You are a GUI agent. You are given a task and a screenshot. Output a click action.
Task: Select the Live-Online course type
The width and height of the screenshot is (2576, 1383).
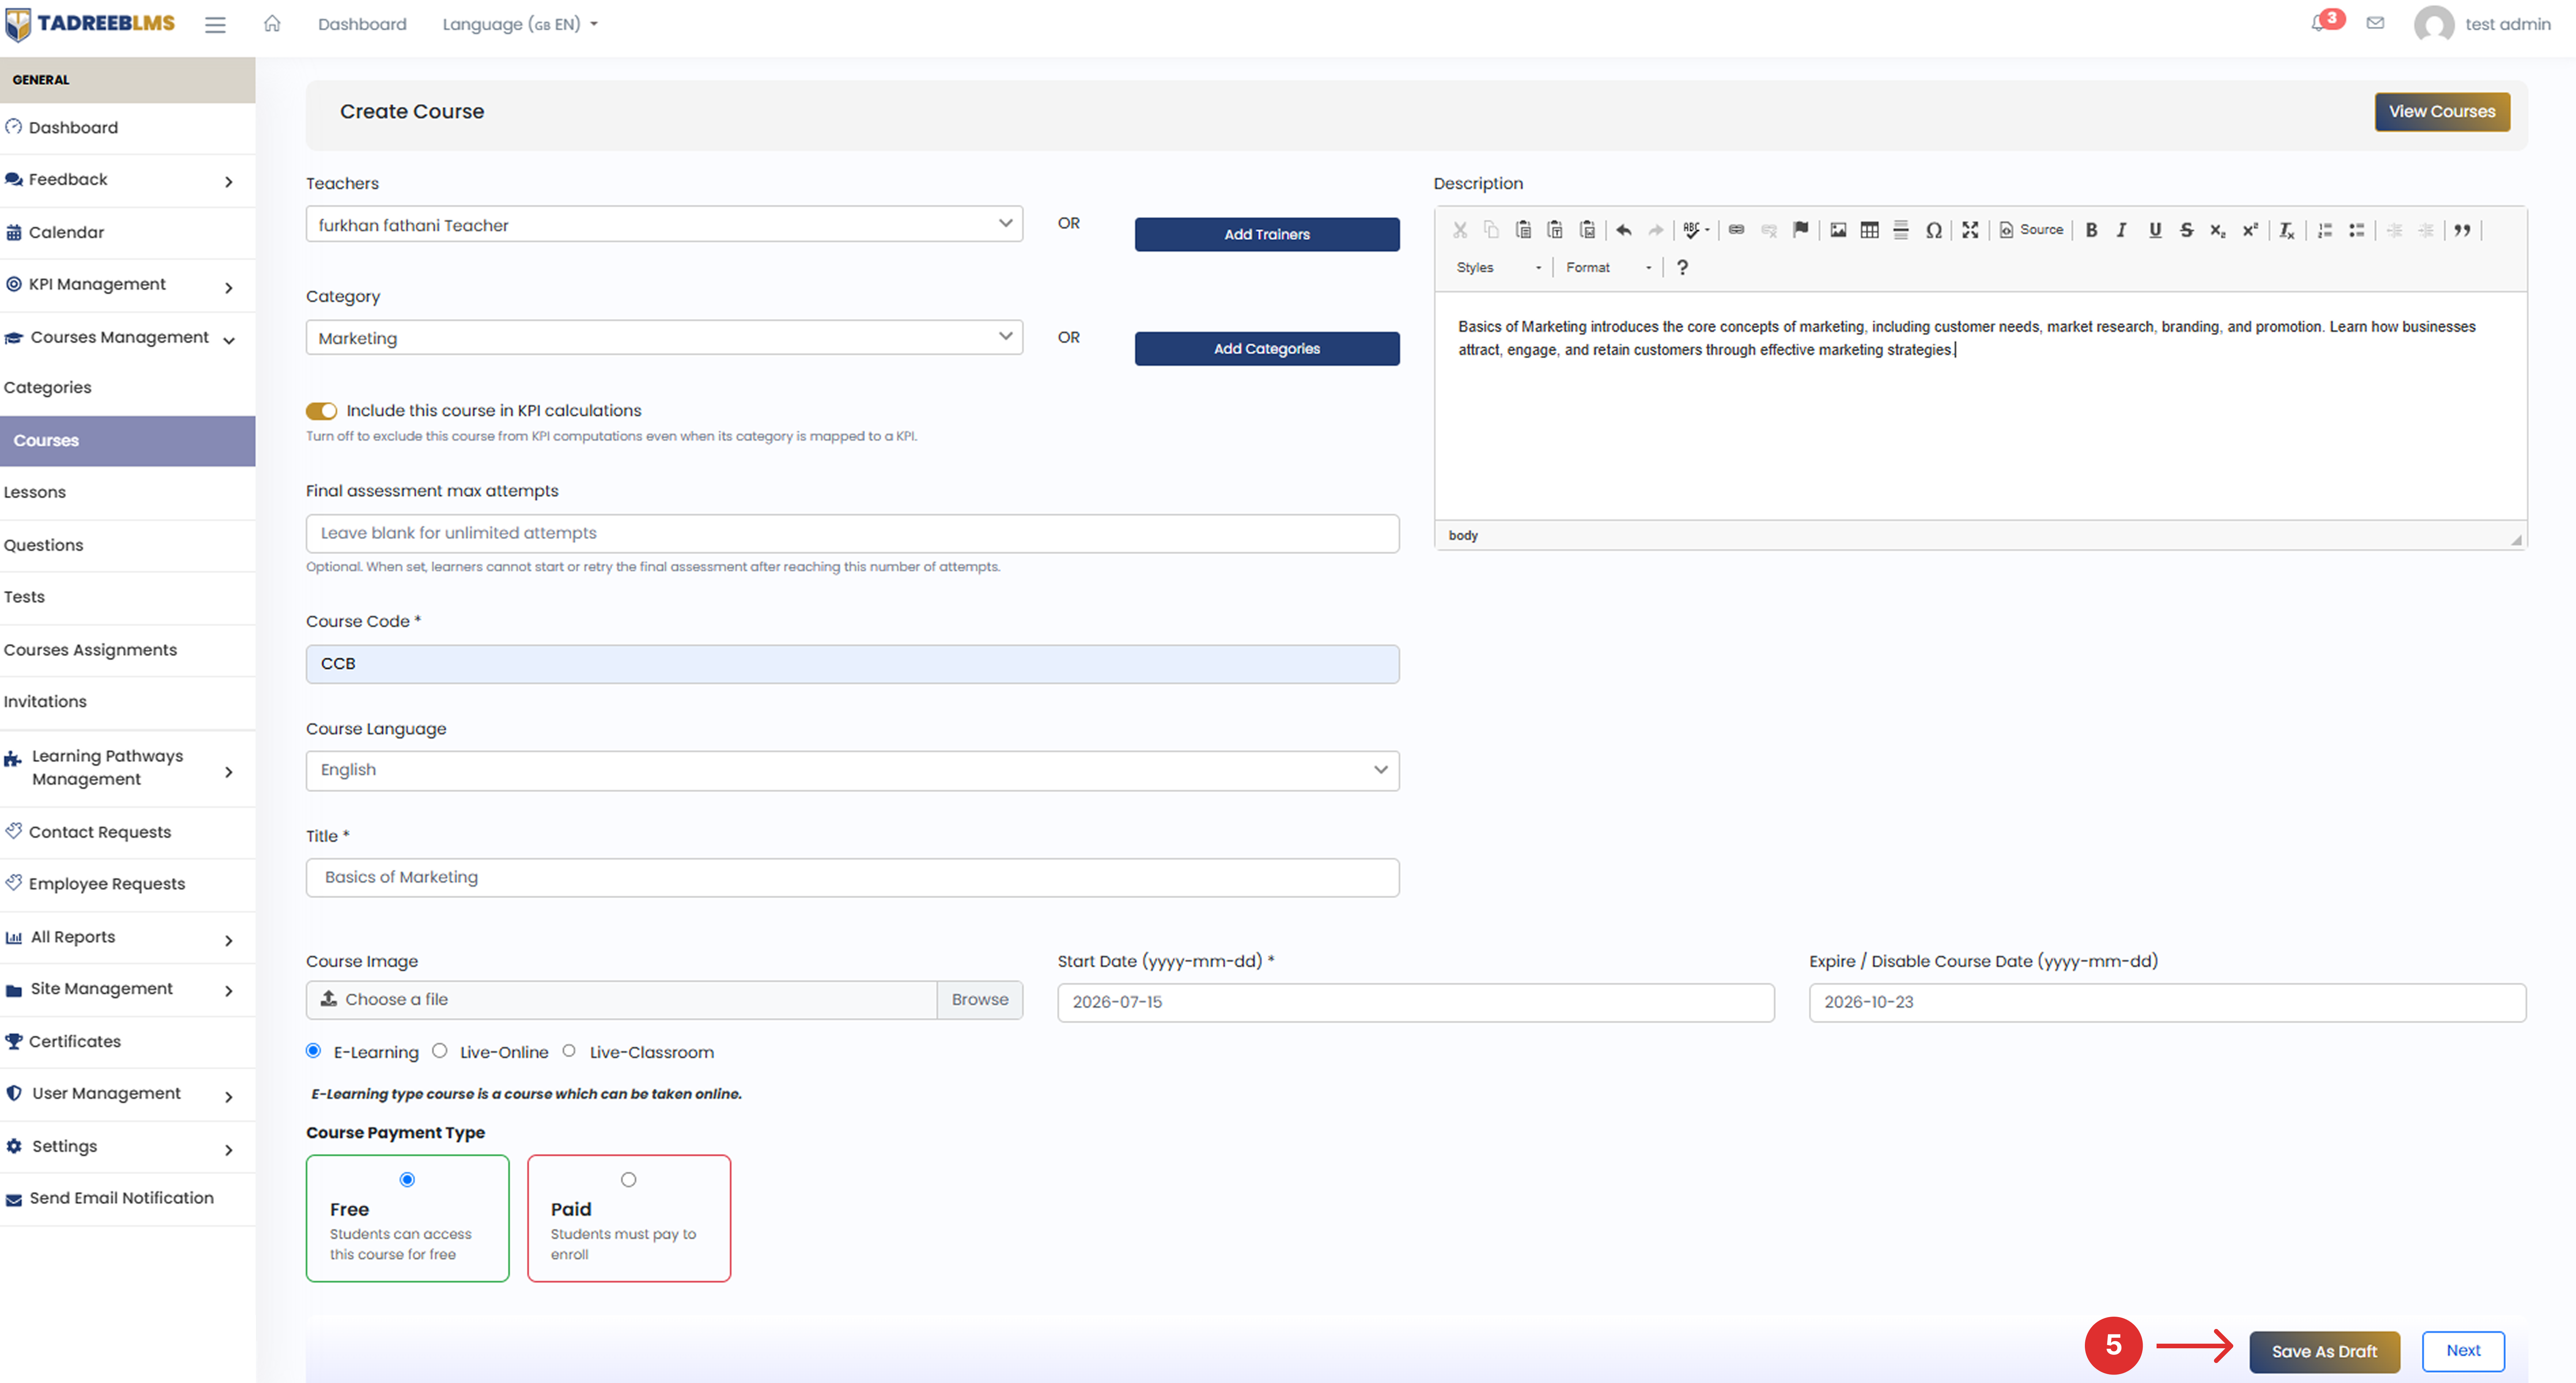[x=440, y=1051]
